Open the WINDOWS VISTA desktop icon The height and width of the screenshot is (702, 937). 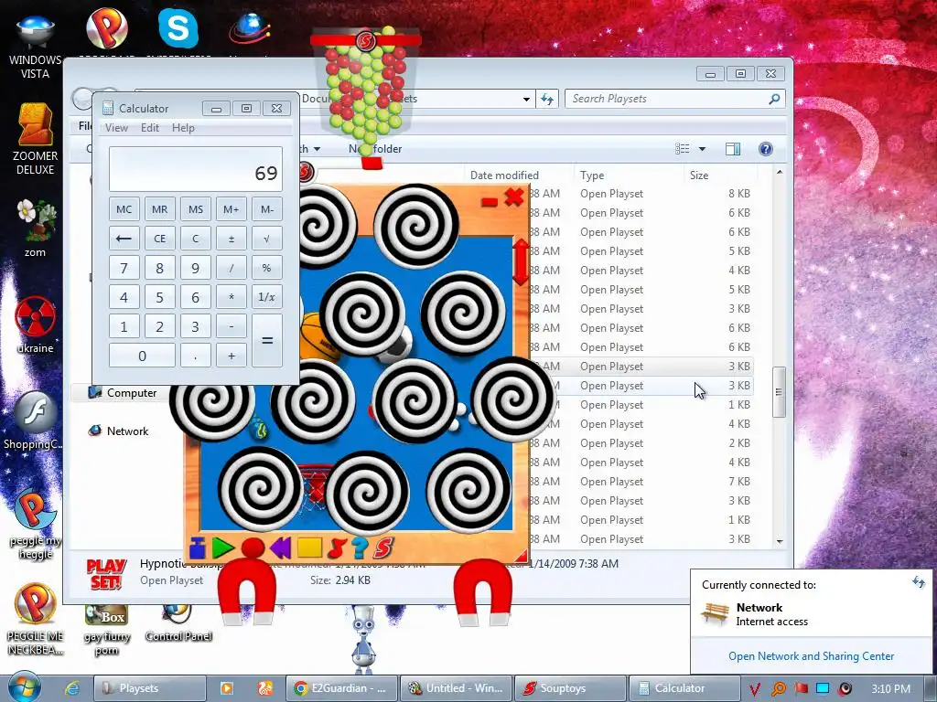pyautogui.click(x=36, y=47)
